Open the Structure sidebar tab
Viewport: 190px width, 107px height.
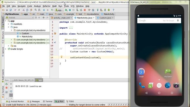pos(3,37)
